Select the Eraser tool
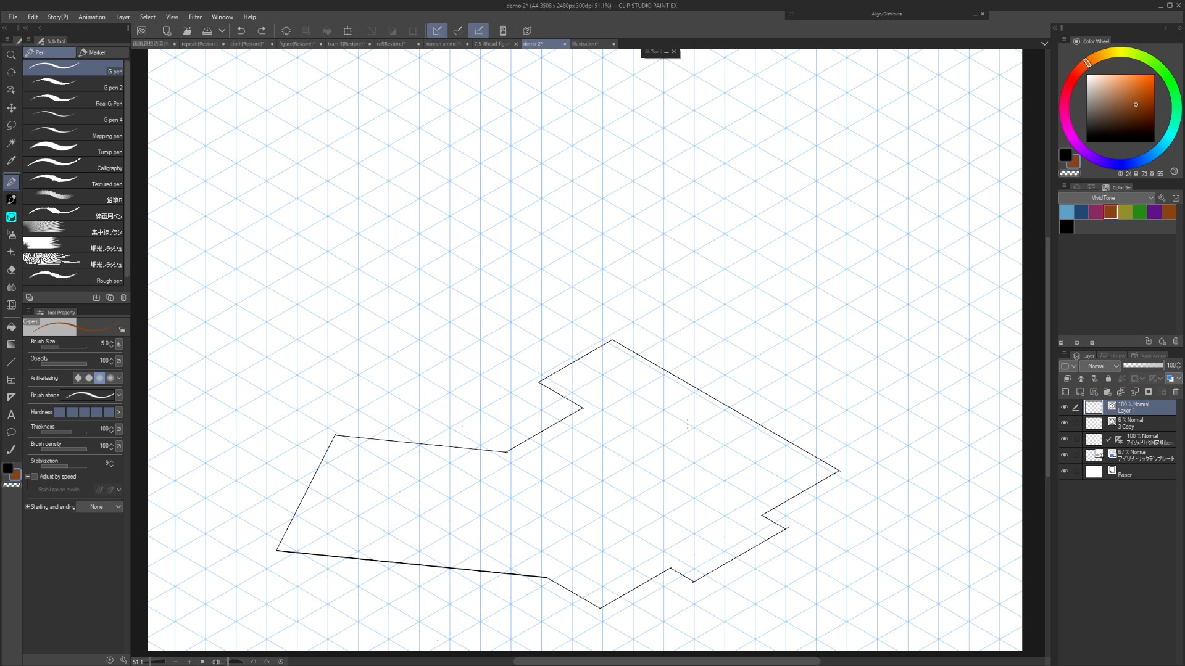Viewport: 1185px width, 666px height. pos(11,270)
